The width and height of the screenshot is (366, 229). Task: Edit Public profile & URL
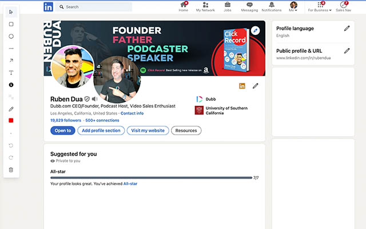[347, 51]
